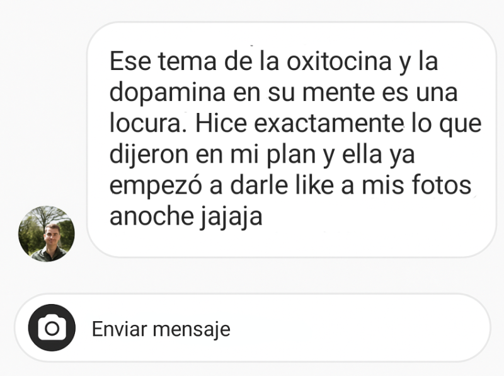Focus the 'Enviar mensaje' text field

[253, 327]
